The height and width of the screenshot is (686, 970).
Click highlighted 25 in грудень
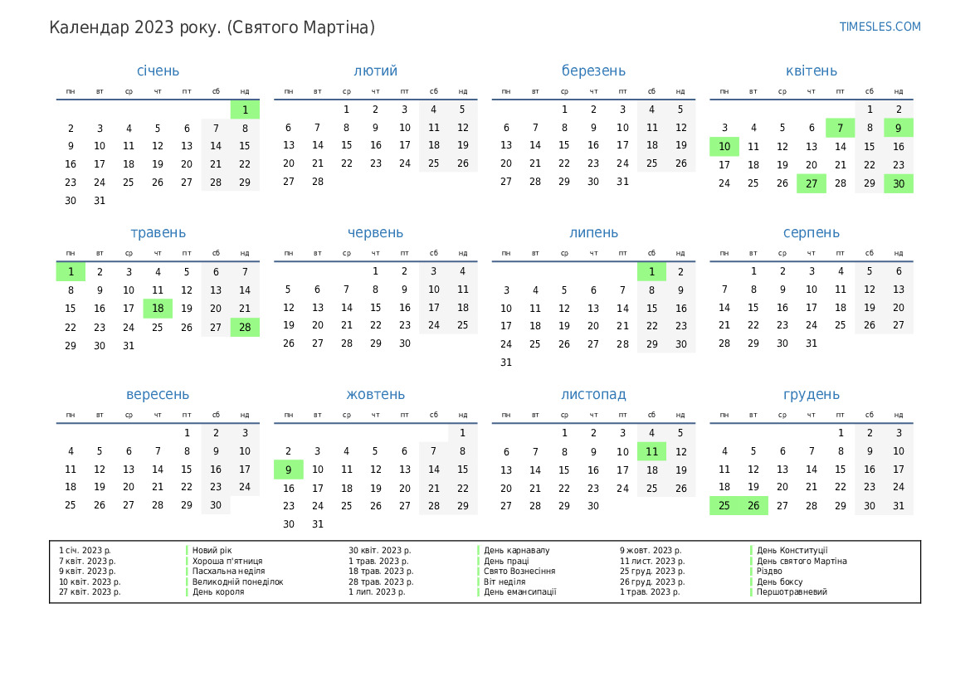(x=724, y=505)
